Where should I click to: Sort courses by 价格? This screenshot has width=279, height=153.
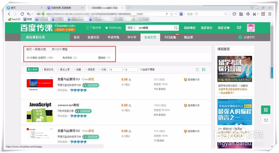(x=103, y=70)
